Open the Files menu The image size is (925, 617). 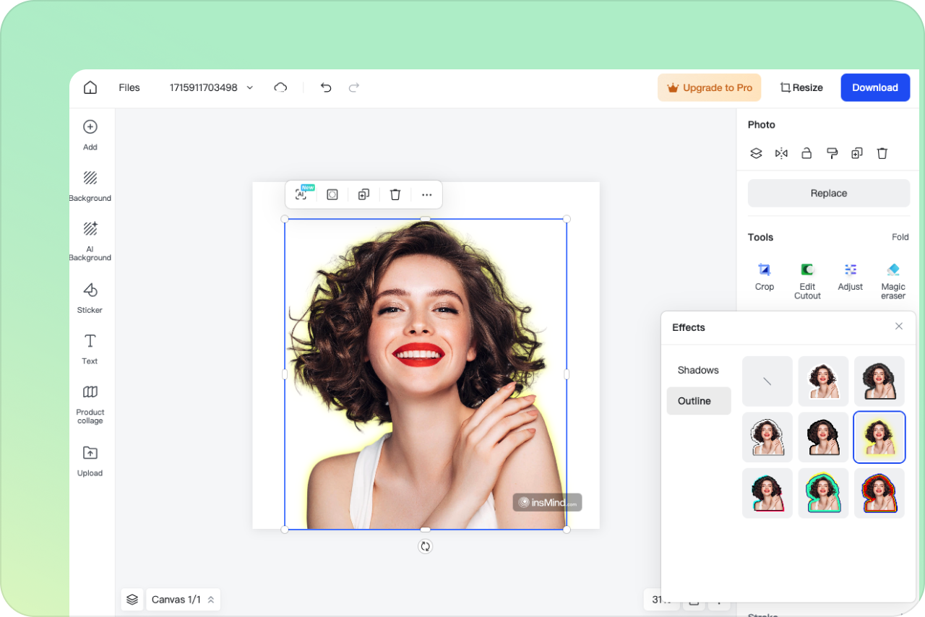pyautogui.click(x=129, y=87)
